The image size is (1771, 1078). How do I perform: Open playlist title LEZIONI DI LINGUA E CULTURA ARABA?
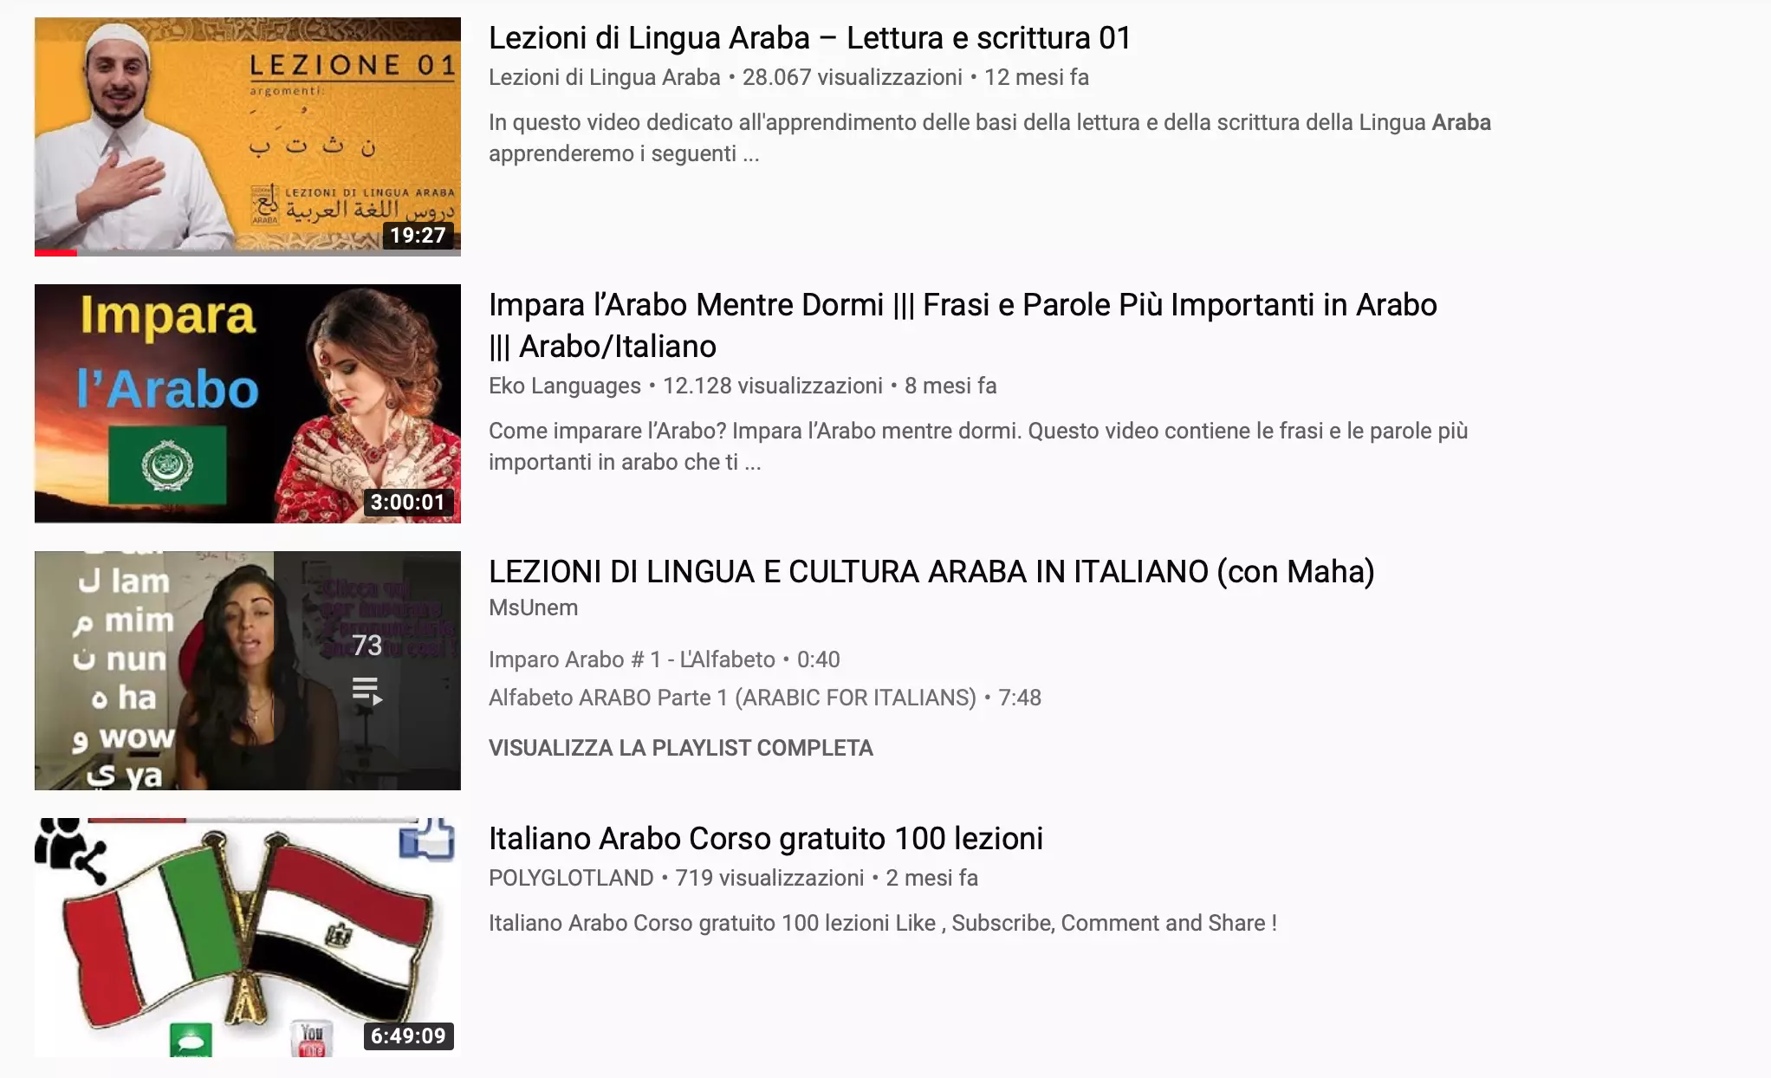click(x=931, y=572)
